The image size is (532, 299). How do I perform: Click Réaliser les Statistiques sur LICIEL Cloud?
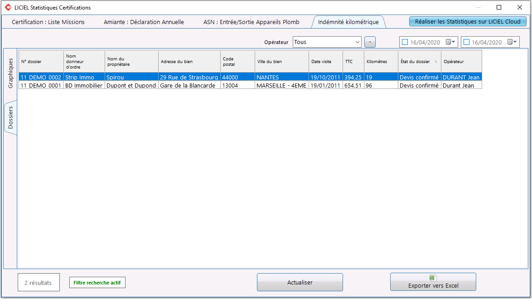468,21
